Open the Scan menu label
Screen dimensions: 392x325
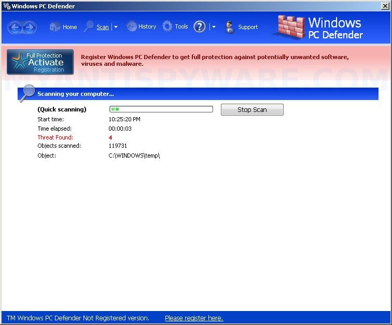click(103, 27)
